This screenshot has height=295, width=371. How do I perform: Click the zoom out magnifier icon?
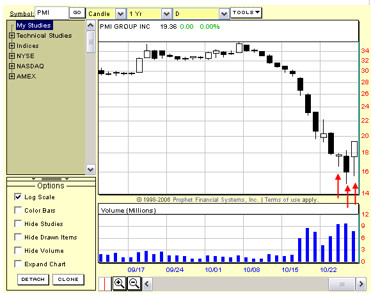pos(134,284)
